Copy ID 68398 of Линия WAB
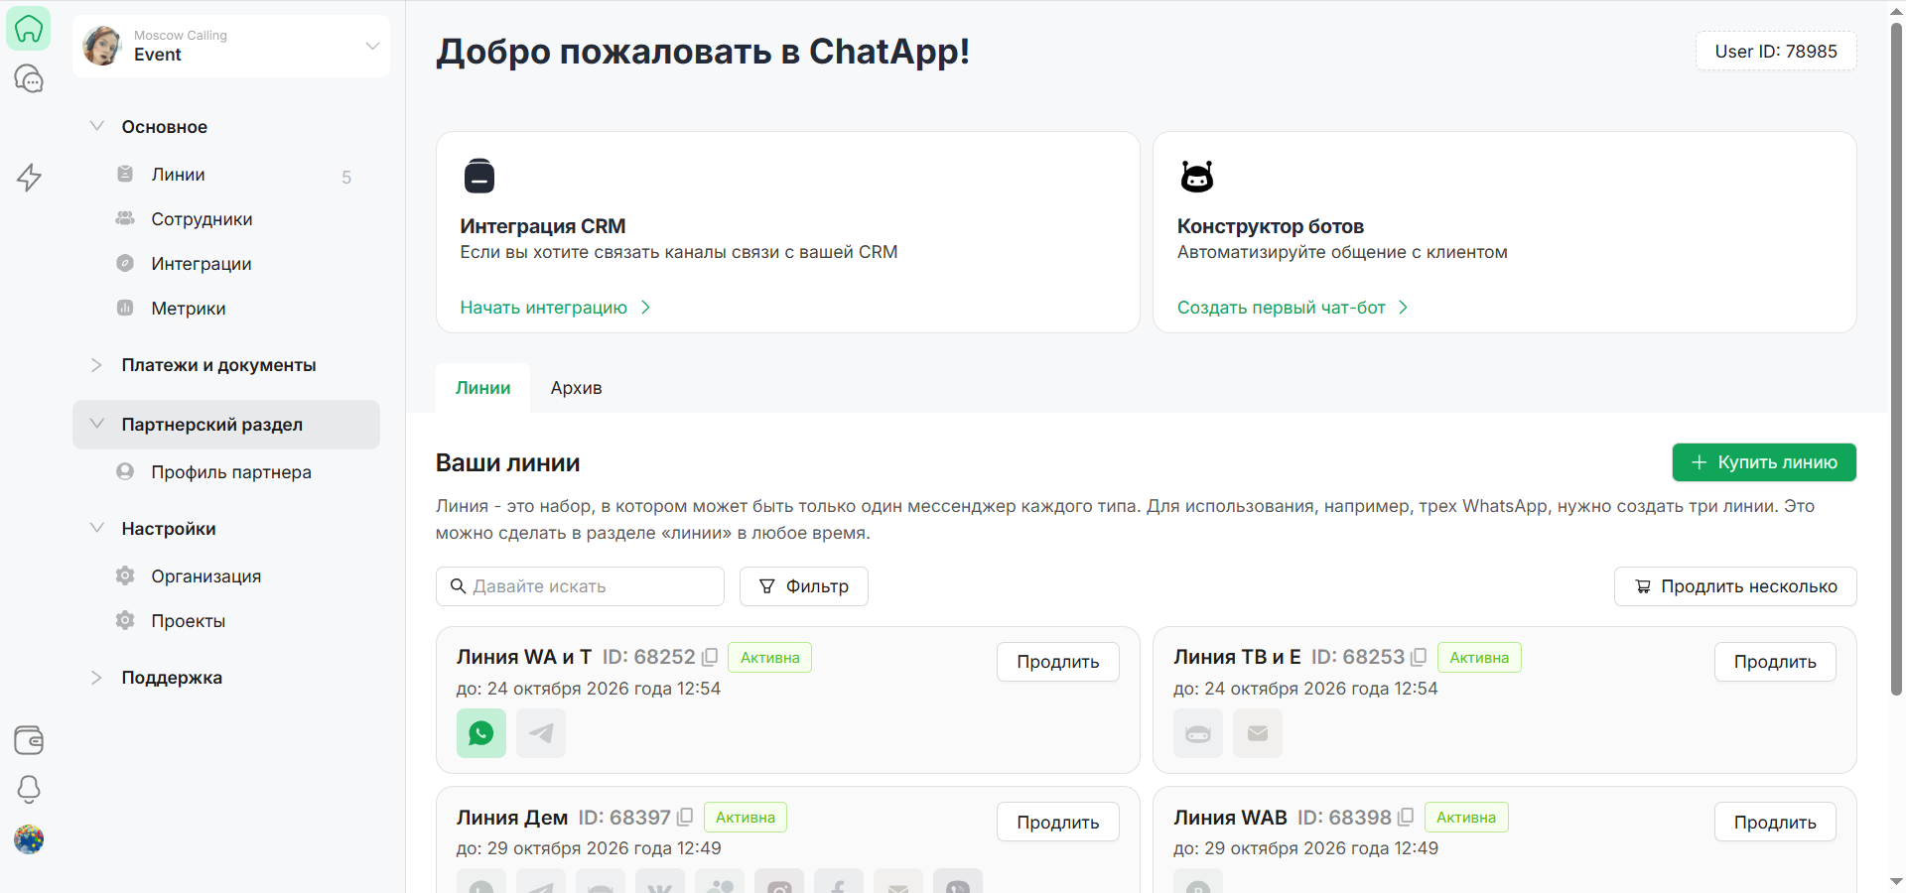 pyautogui.click(x=1406, y=818)
